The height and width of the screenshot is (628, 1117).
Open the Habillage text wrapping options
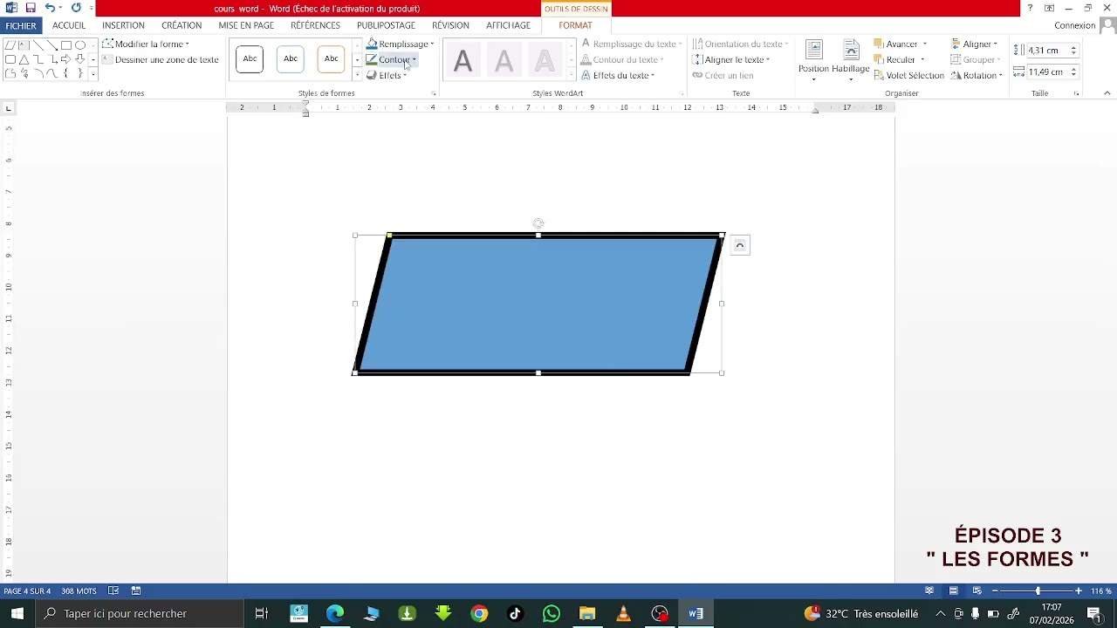[851, 60]
